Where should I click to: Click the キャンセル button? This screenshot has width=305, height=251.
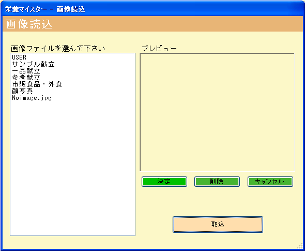(270, 182)
